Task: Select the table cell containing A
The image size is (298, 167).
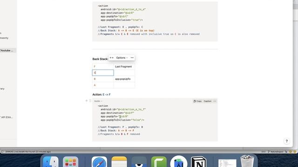Action: click(103, 85)
